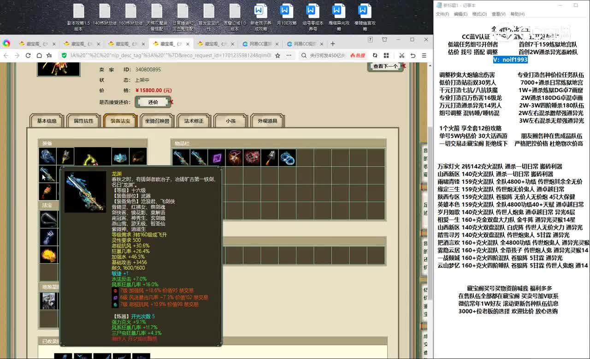Click the 热搜 hot search button
The width and height of the screenshot is (590, 359).
358,55
